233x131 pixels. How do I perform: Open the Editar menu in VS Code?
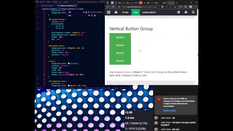pyautogui.click(x=48, y=2)
